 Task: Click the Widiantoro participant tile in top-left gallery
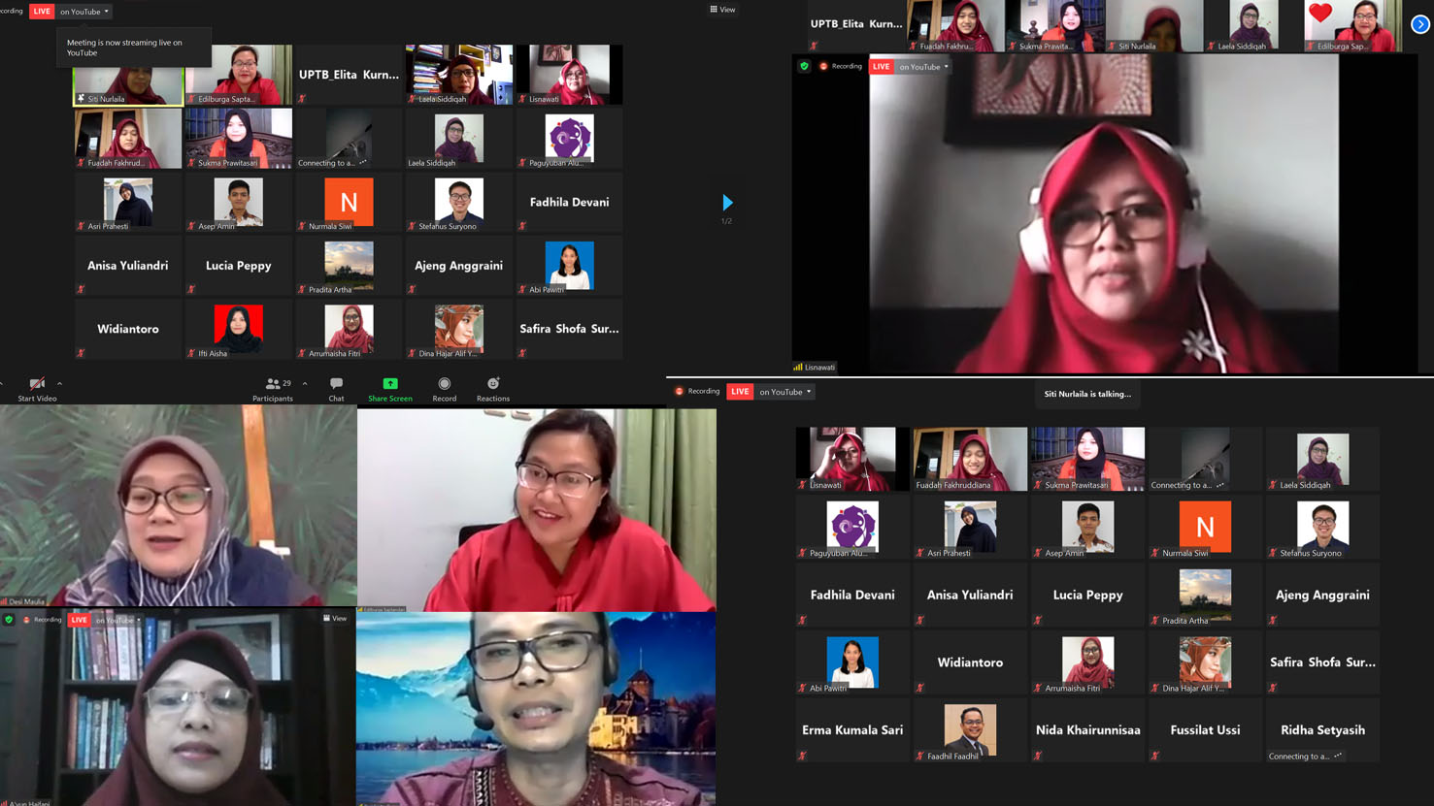tap(128, 330)
